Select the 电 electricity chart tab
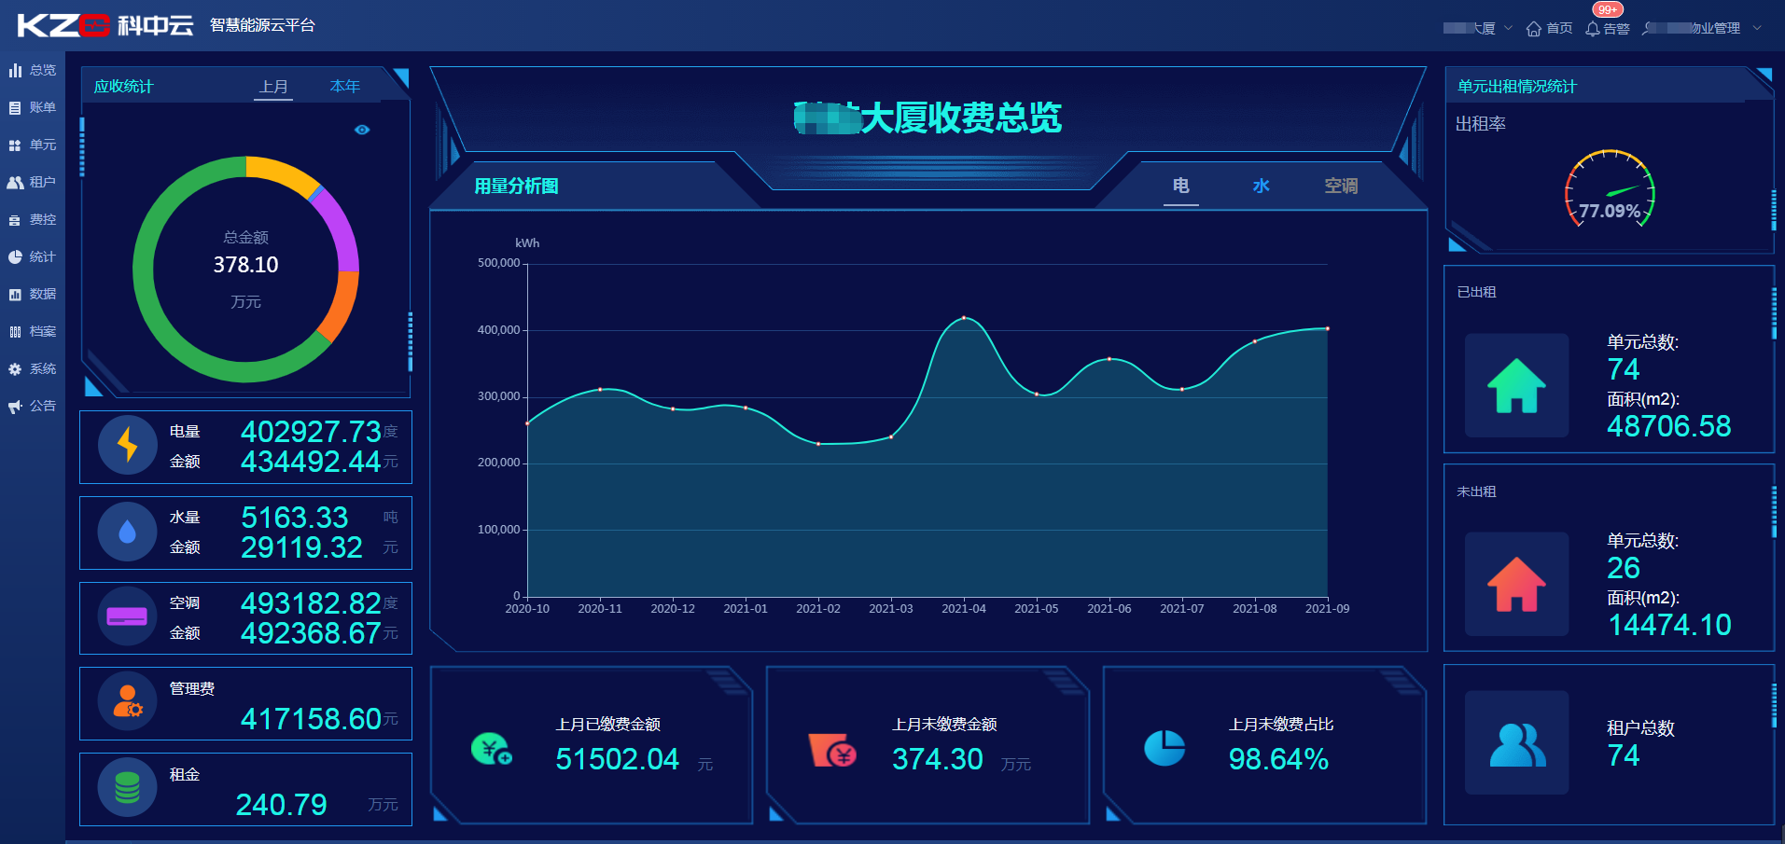The width and height of the screenshot is (1785, 844). tap(1180, 186)
